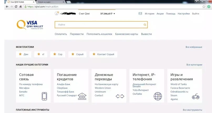This screenshot has width=212, height=113.
Task: Open Банковские карты section
Action: click(127, 34)
